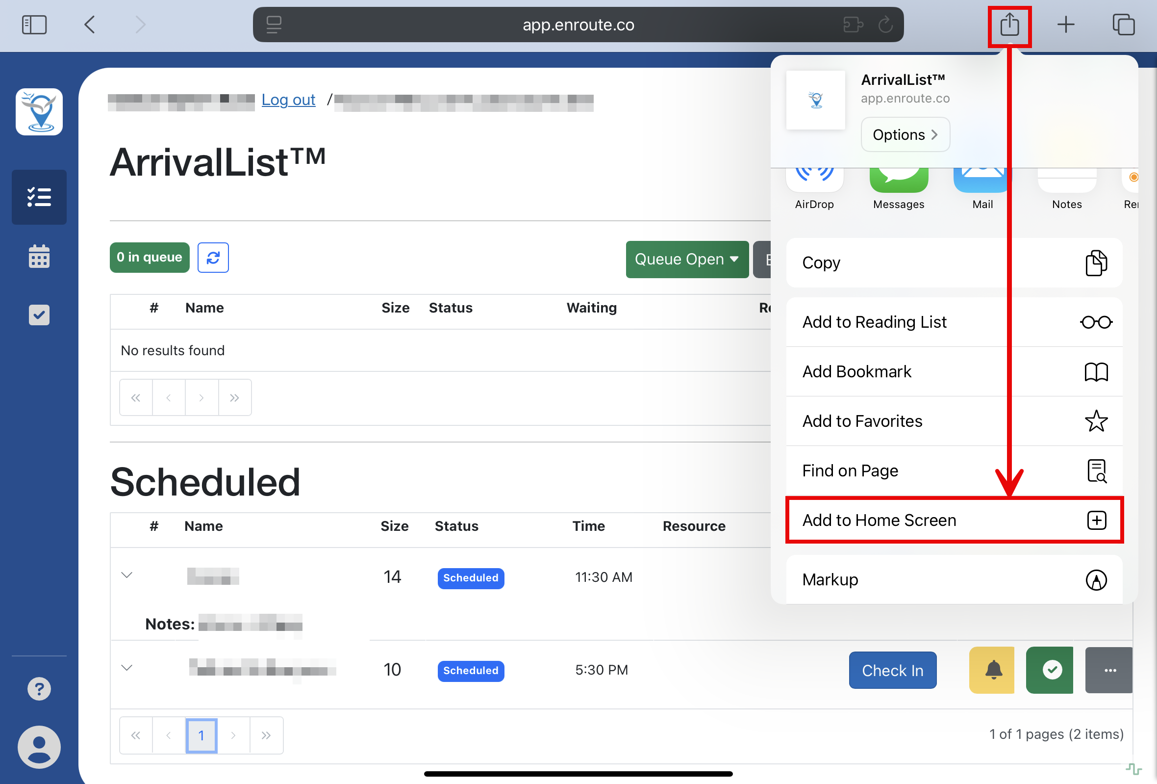Open share sheet Options

(905, 134)
